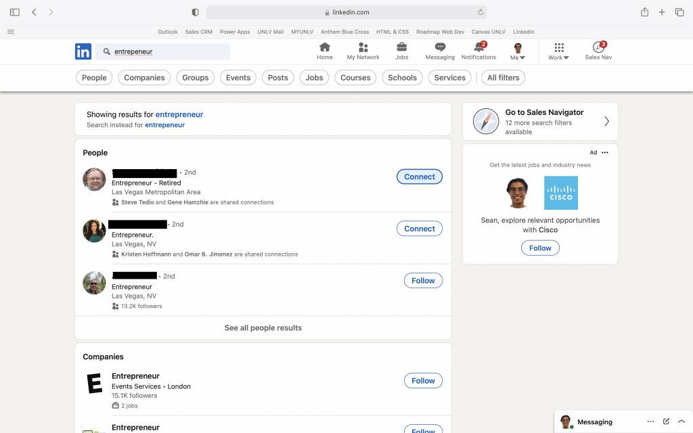Go back with the browser back arrow
Screen dimensions: 693x433
pos(34,12)
